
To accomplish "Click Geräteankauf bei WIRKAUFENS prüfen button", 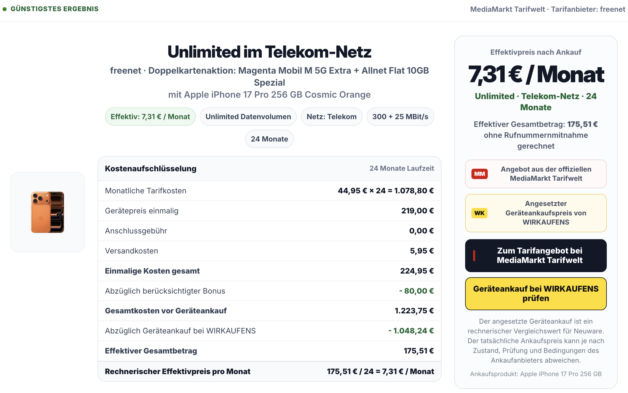I will coord(536,294).
